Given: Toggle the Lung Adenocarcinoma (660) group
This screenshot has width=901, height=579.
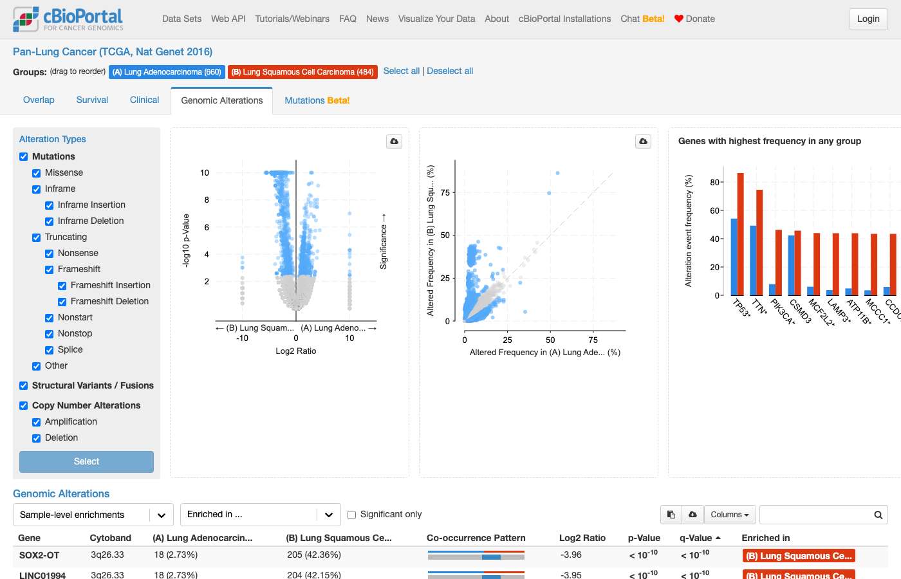Looking at the screenshot, I should click(167, 72).
